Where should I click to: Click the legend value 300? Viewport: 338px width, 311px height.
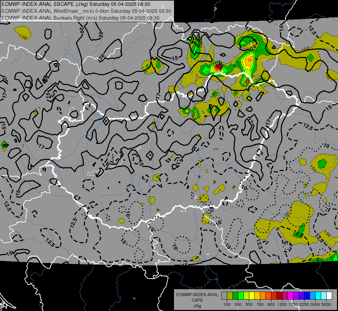[238, 304]
